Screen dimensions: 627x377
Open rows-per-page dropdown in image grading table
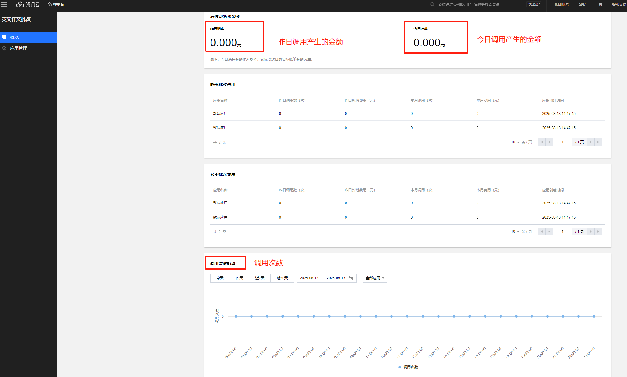point(515,142)
